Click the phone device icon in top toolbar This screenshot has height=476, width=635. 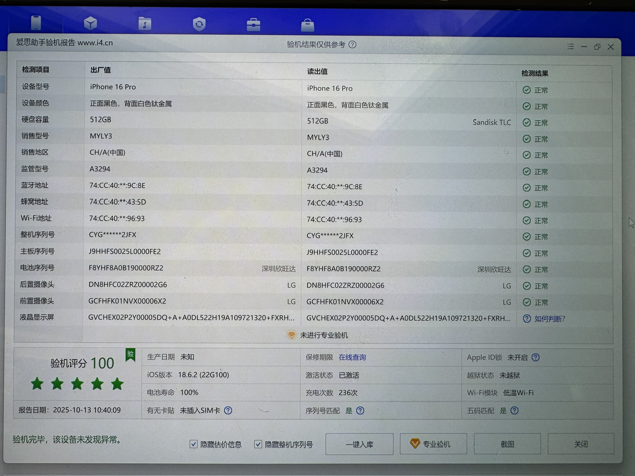[x=36, y=23]
